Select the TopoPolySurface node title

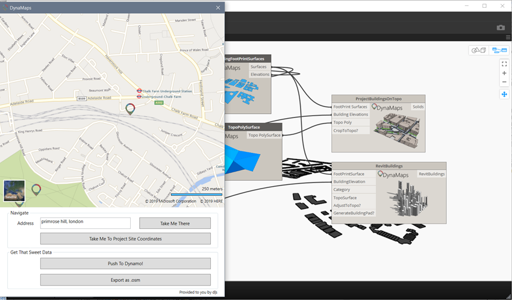pyautogui.click(x=244, y=127)
